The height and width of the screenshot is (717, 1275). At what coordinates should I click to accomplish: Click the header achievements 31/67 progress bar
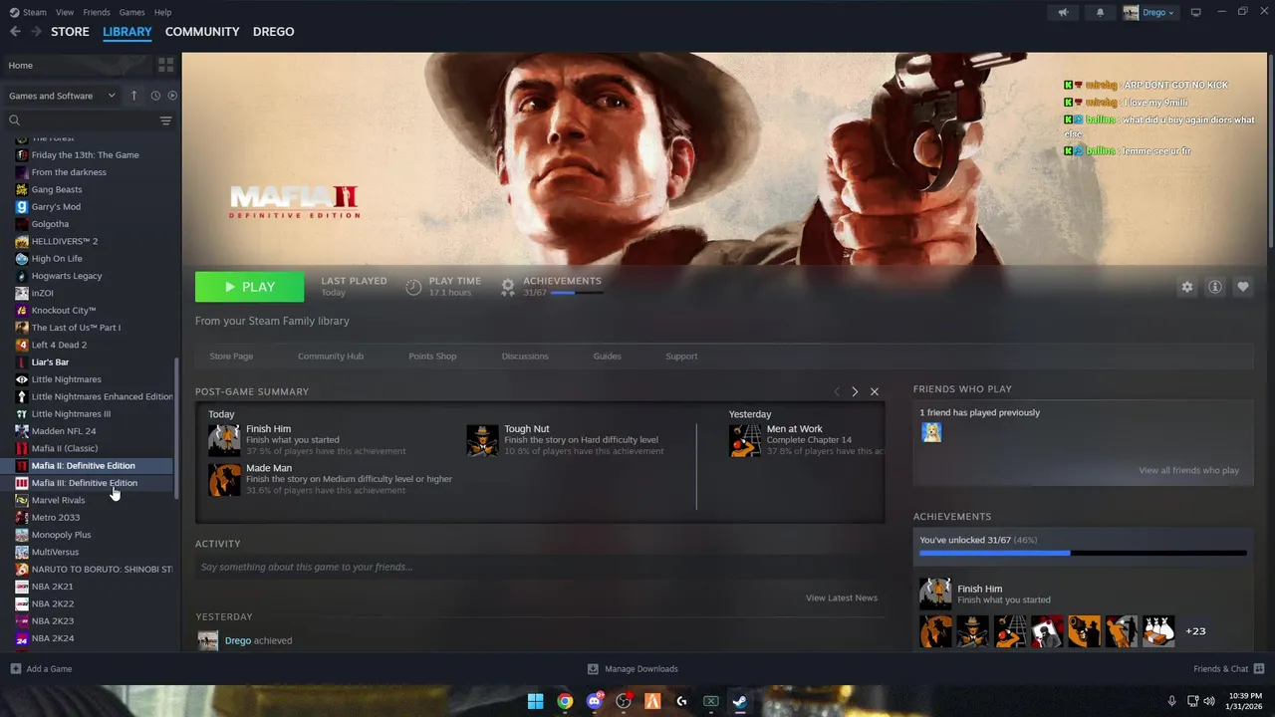(577, 293)
